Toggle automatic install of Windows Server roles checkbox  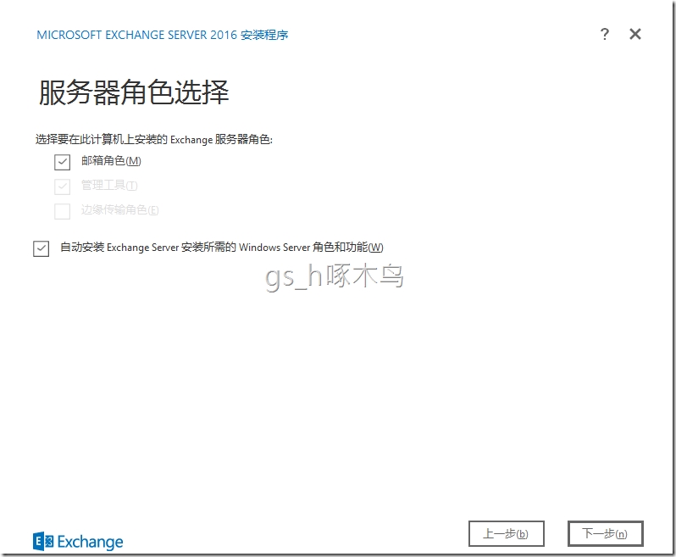41,248
